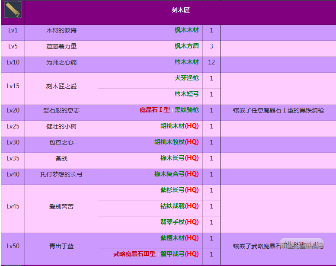
Task: Click item 枫木方盾
Action: pyautogui.click(x=187, y=46)
